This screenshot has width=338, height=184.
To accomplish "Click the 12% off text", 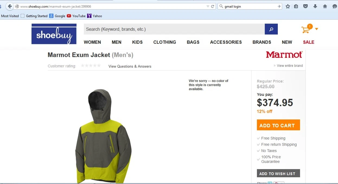I will (264, 111).
